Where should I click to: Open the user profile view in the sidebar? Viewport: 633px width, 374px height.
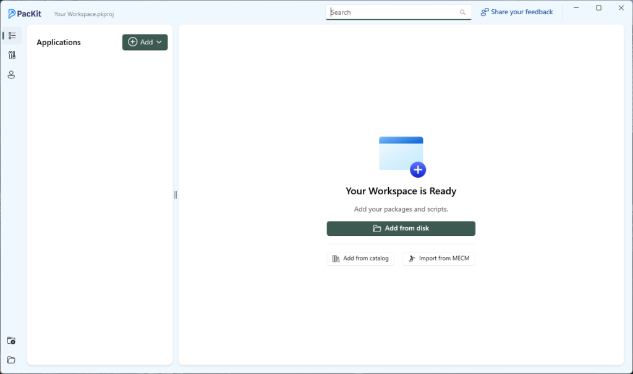[x=12, y=75]
